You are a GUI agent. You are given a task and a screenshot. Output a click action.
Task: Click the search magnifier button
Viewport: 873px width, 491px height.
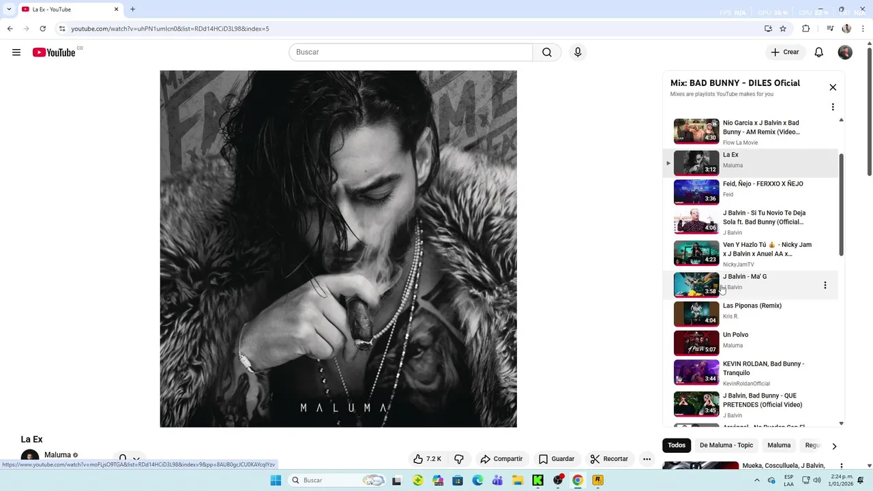547,53
